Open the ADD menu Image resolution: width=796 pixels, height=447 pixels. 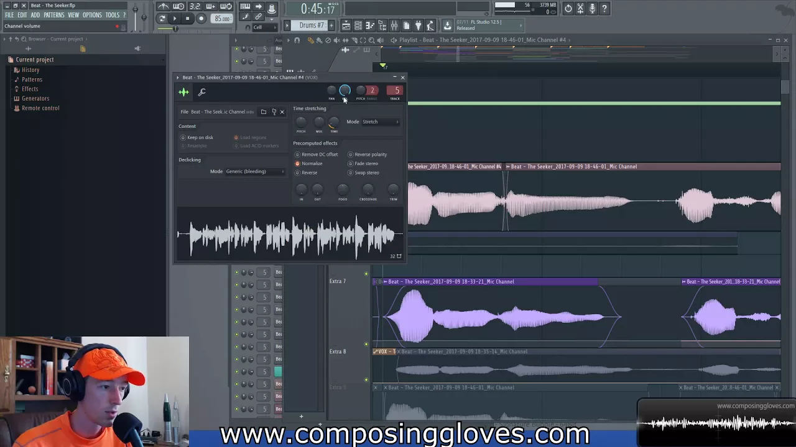pos(35,15)
